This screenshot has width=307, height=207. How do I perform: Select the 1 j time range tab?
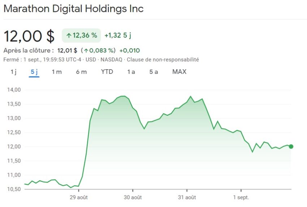13,72
